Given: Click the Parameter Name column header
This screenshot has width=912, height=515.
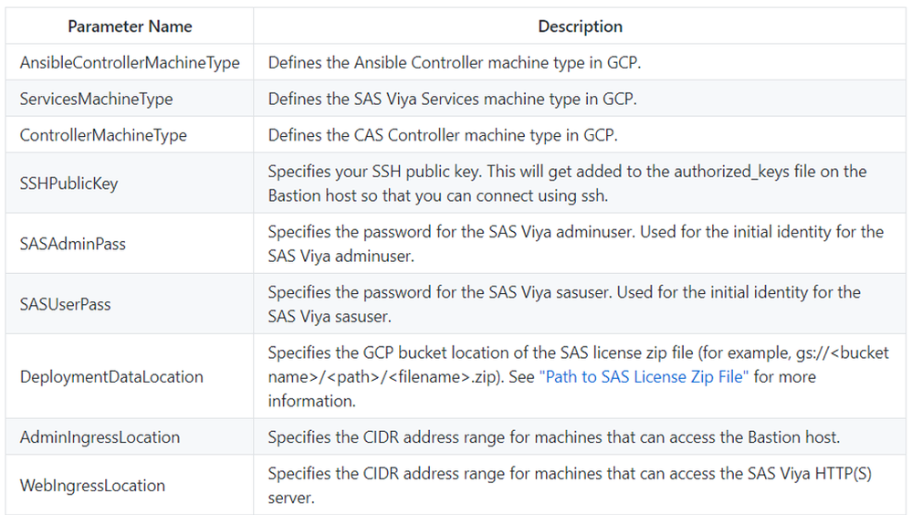Looking at the screenshot, I should click(x=130, y=26).
